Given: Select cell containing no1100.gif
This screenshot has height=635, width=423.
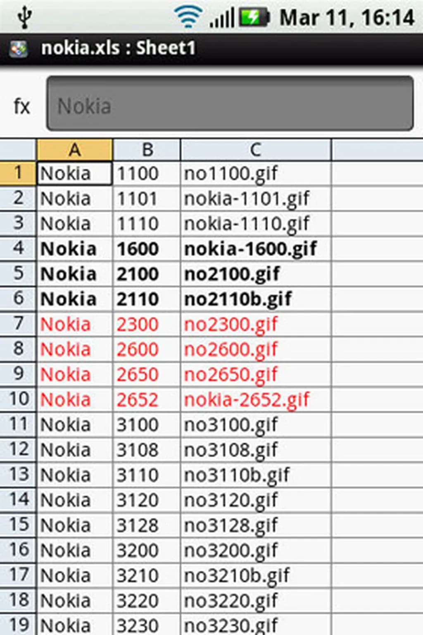Looking at the screenshot, I should coord(255,174).
